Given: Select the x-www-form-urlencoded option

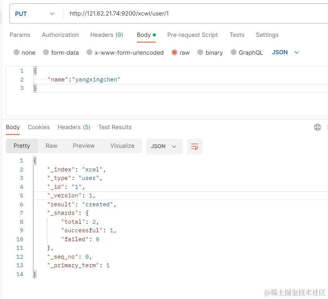Looking at the screenshot, I should 125,52.
